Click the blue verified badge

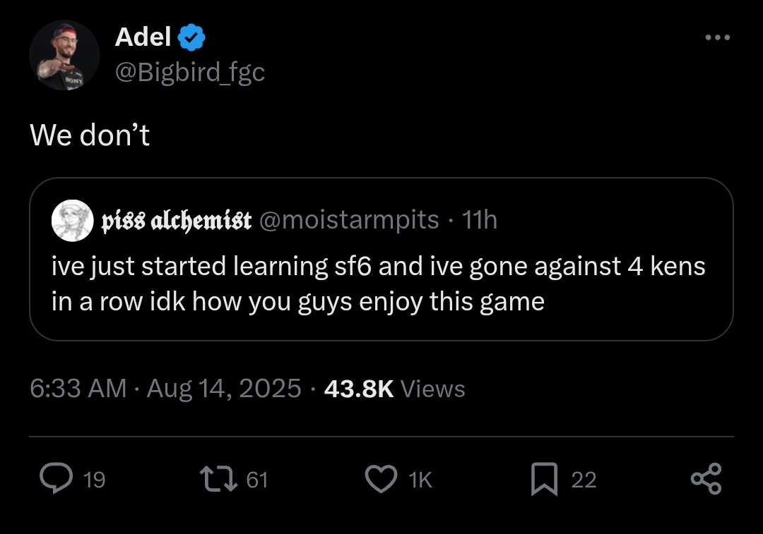coord(191,37)
